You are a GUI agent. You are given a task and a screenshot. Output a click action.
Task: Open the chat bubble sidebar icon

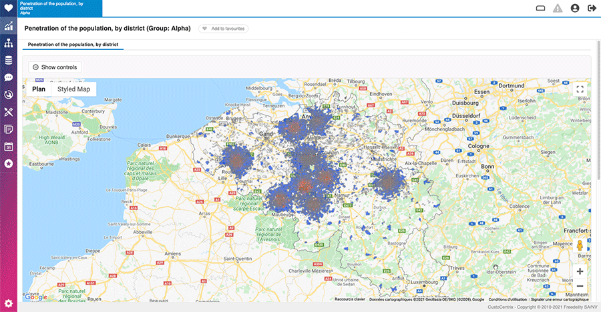coord(9,77)
